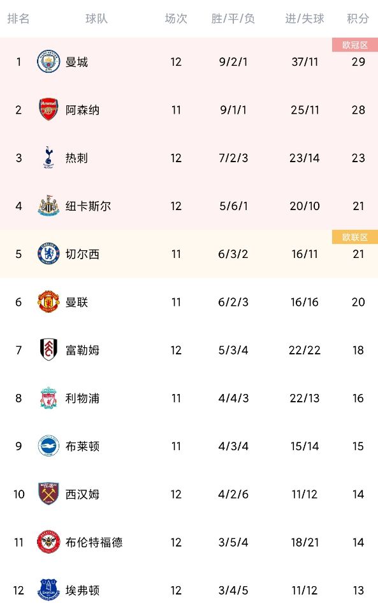378x613 pixels.
Task: Open the Arsenal club badge
Action: tap(48, 109)
